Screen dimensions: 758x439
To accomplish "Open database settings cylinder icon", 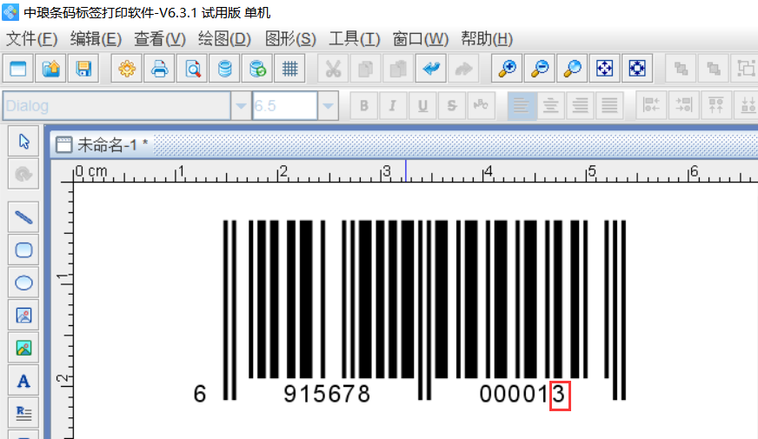I will click(225, 69).
